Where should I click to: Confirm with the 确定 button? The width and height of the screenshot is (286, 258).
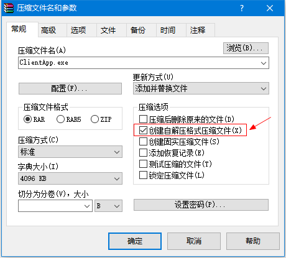(135, 241)
